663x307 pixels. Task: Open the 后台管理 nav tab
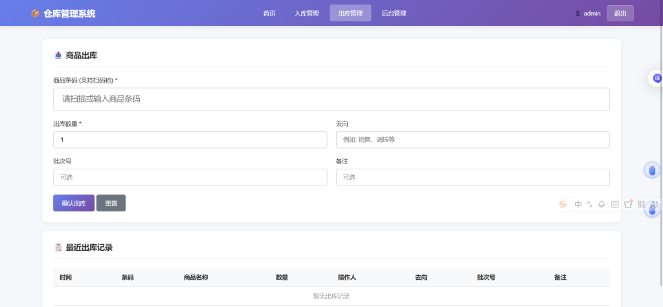(x=394, y=14)
